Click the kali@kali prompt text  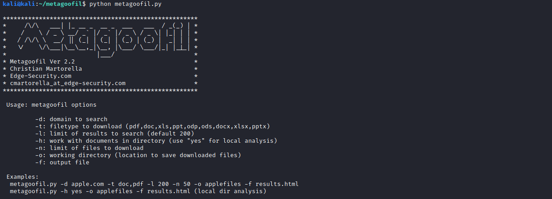(17, 4)
